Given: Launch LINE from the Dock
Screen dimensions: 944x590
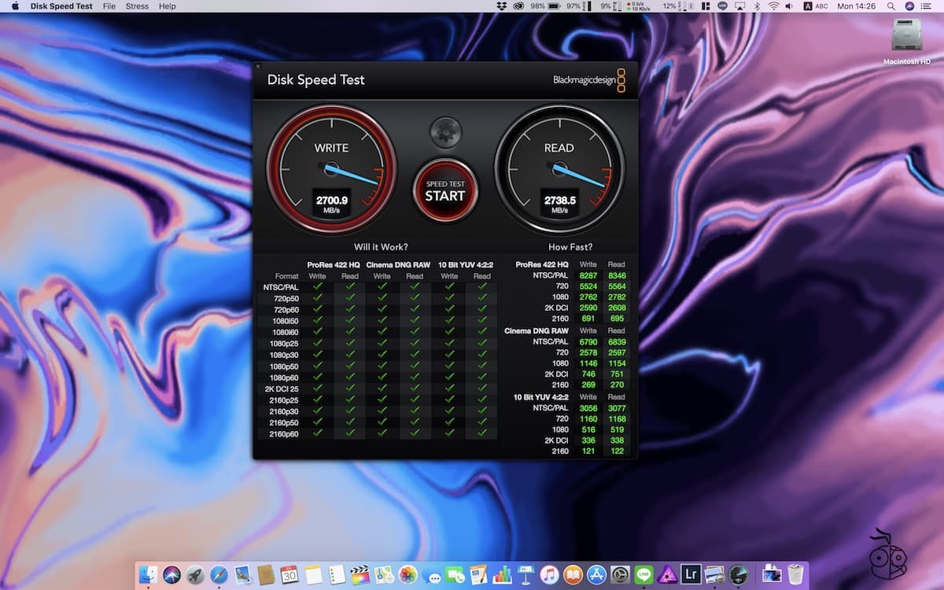Looking at the screenshot, I should tap(643, 574).
